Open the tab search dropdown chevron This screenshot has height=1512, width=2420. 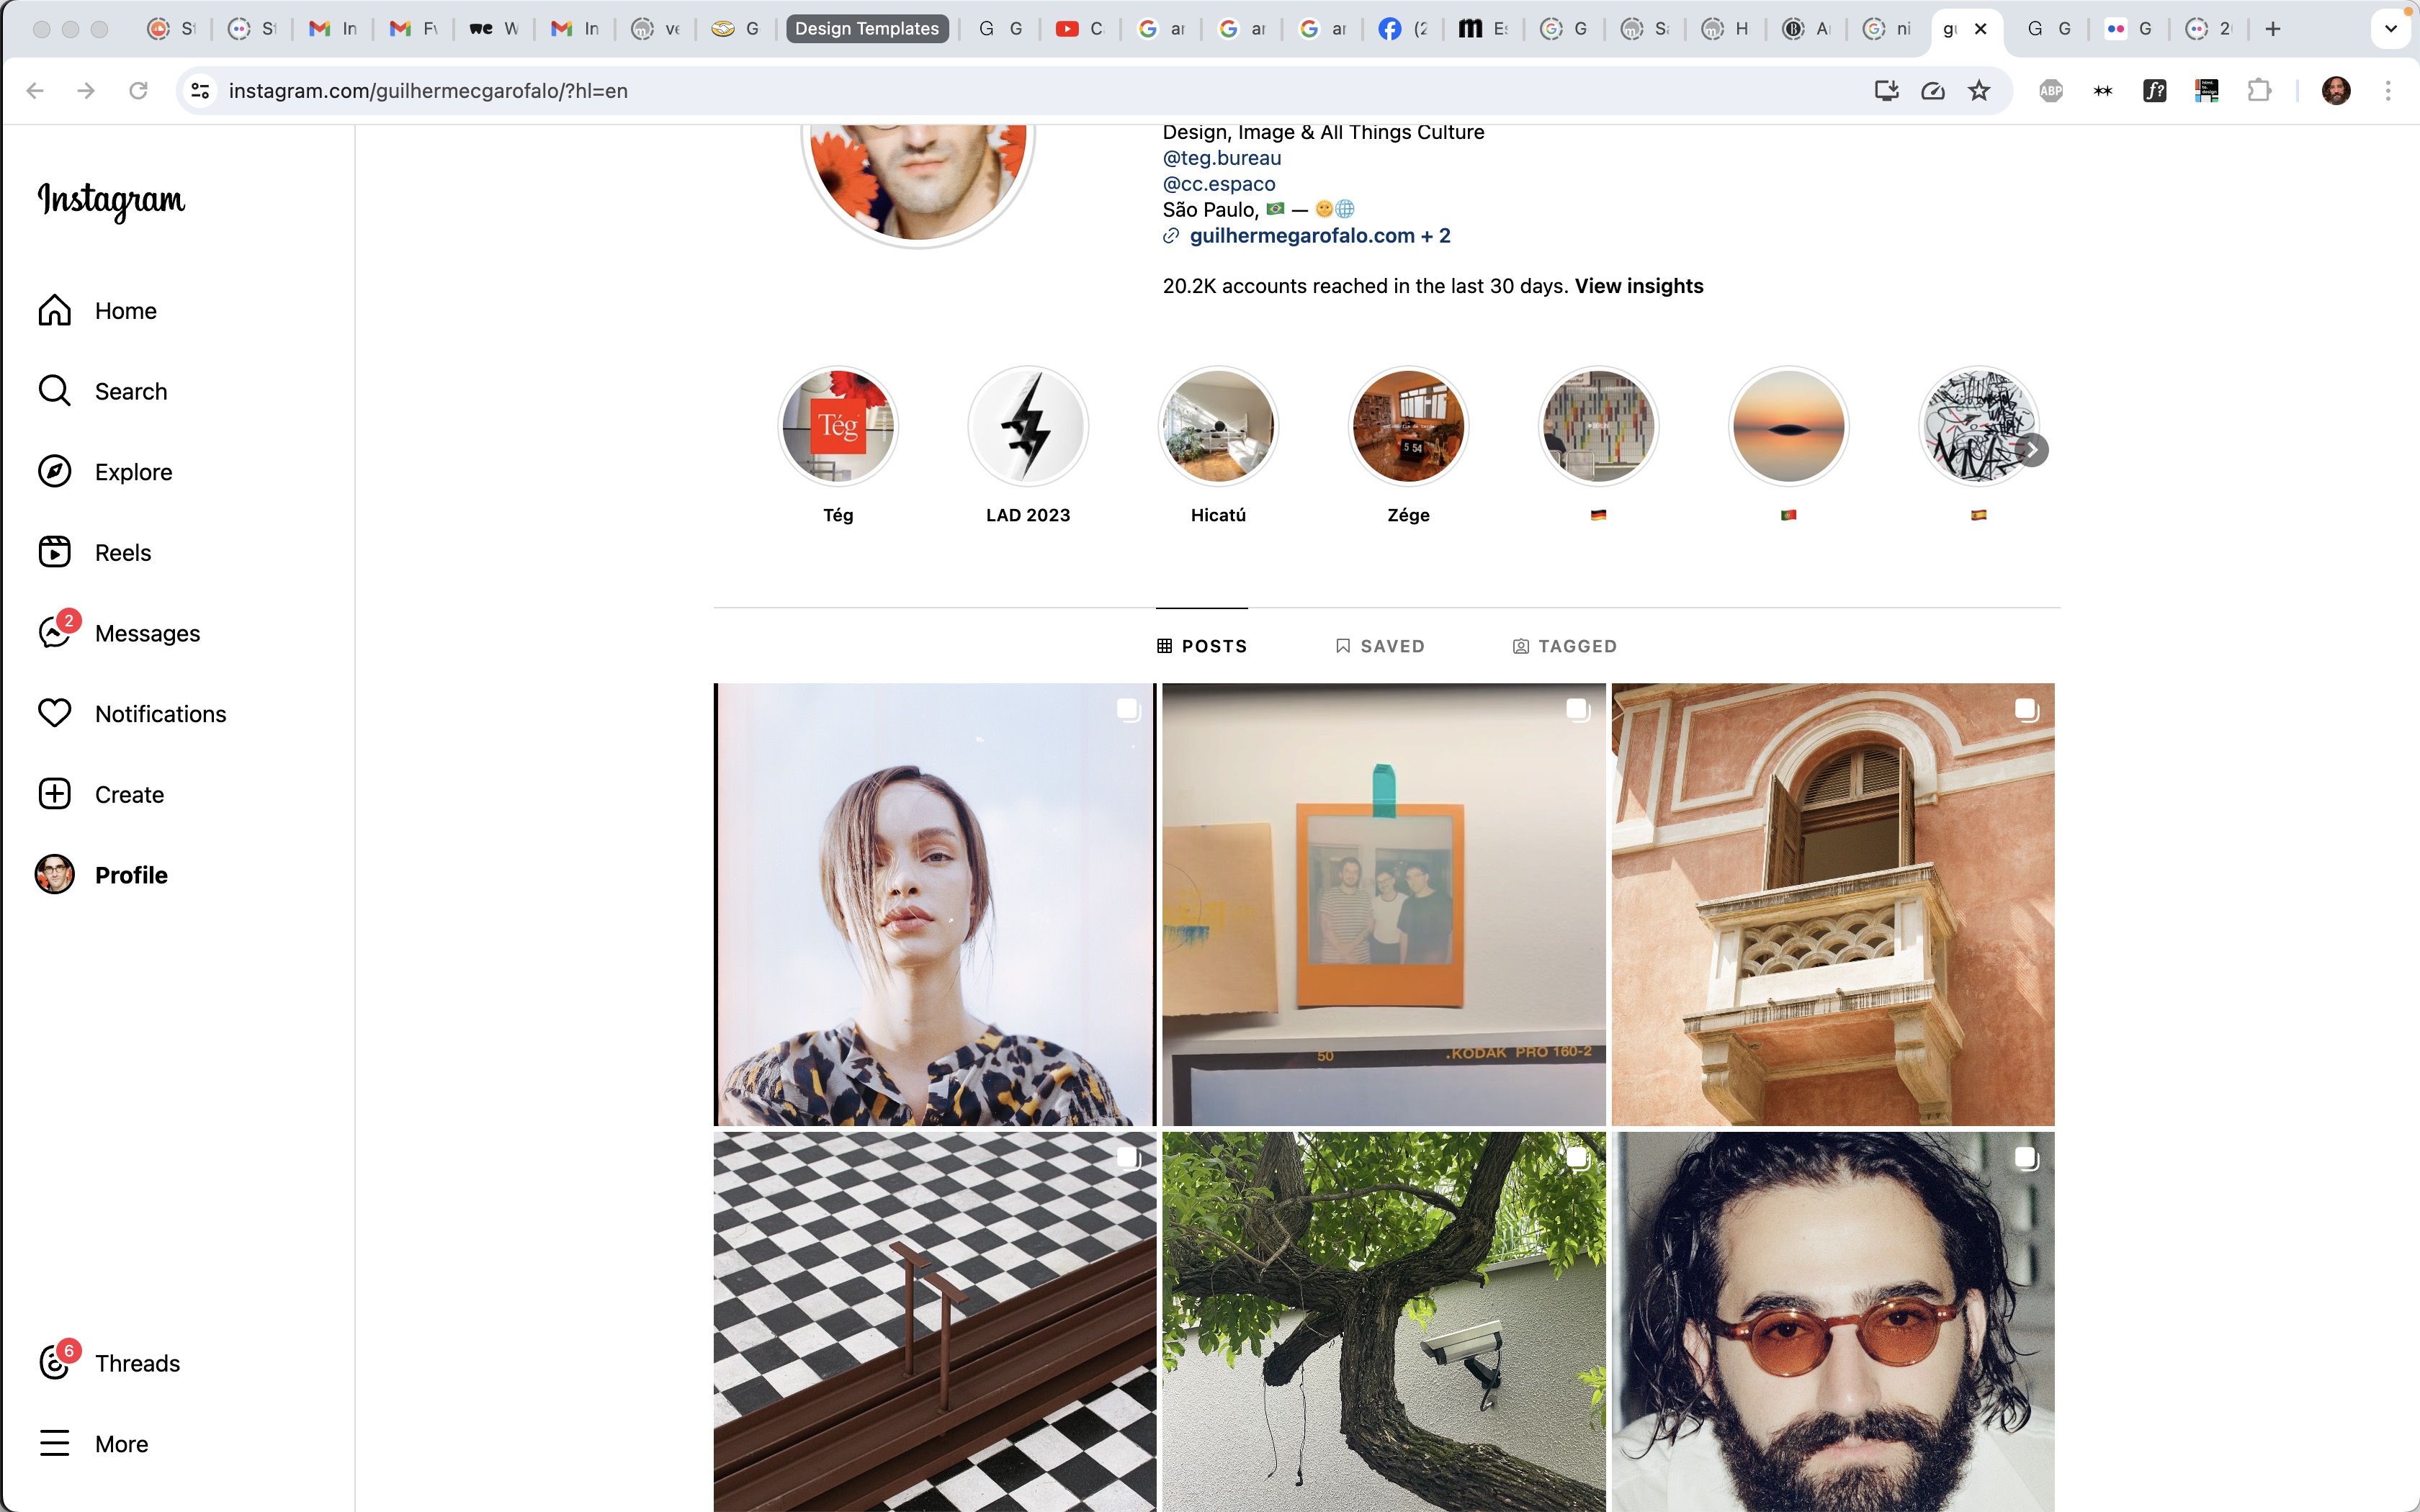pos(2390,29)
